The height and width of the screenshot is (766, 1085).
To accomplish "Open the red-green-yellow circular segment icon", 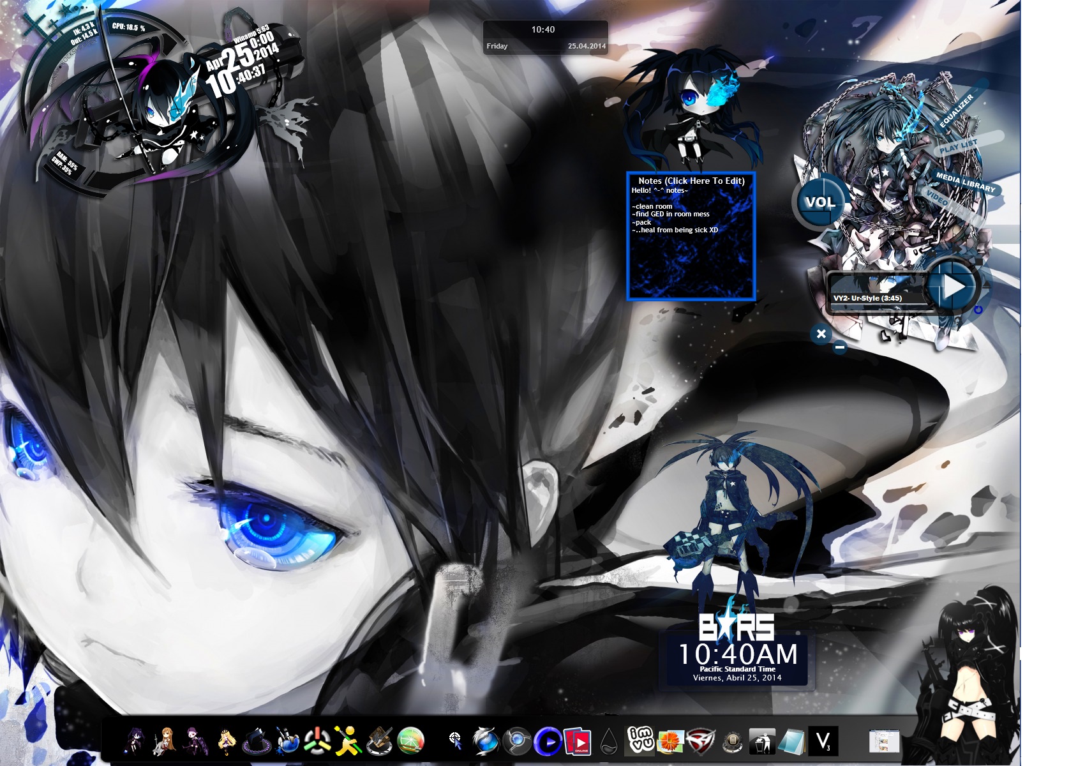I will (x=317, y=742).
